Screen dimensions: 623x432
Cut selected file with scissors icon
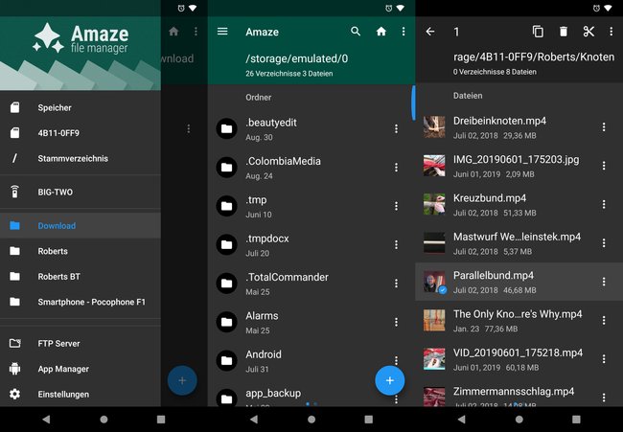click(588, 32)
